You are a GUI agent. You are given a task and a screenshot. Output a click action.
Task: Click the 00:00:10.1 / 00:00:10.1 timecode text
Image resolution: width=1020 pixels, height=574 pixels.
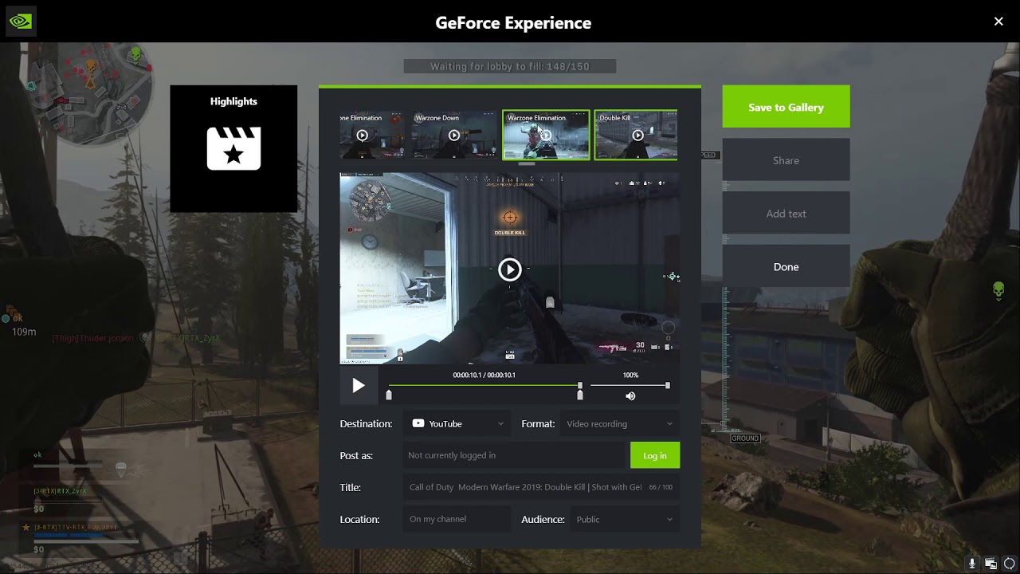point(484,375)
